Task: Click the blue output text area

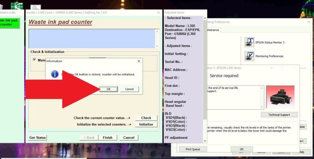Action: [x=92, y=39]
